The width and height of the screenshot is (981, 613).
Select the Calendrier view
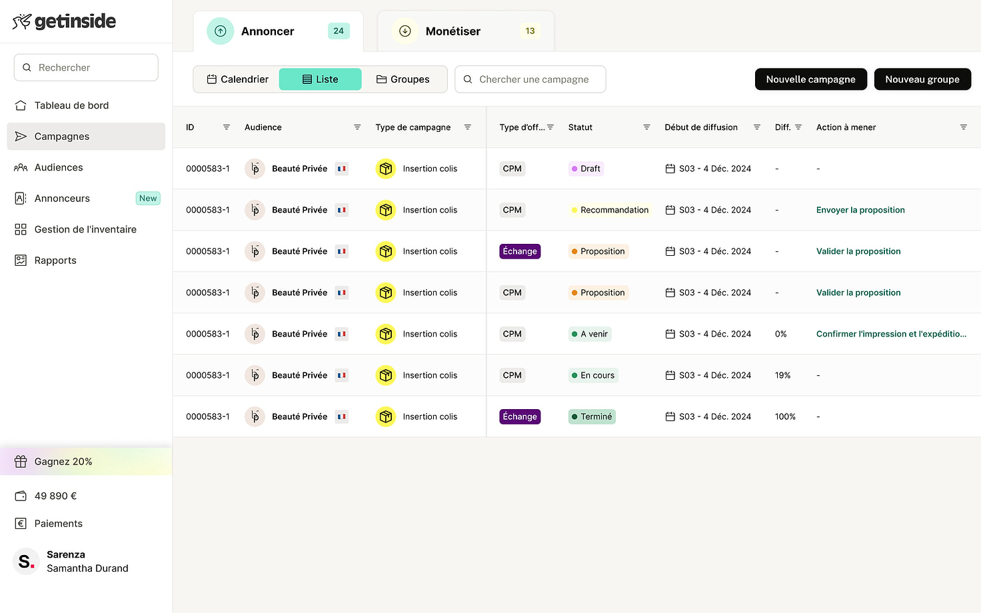237,79
